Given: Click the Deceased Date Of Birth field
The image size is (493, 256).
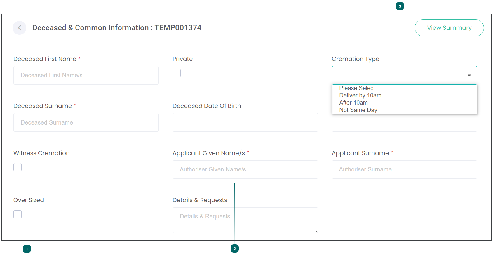Looking at the screenshot, I should (x=245, y=122).
